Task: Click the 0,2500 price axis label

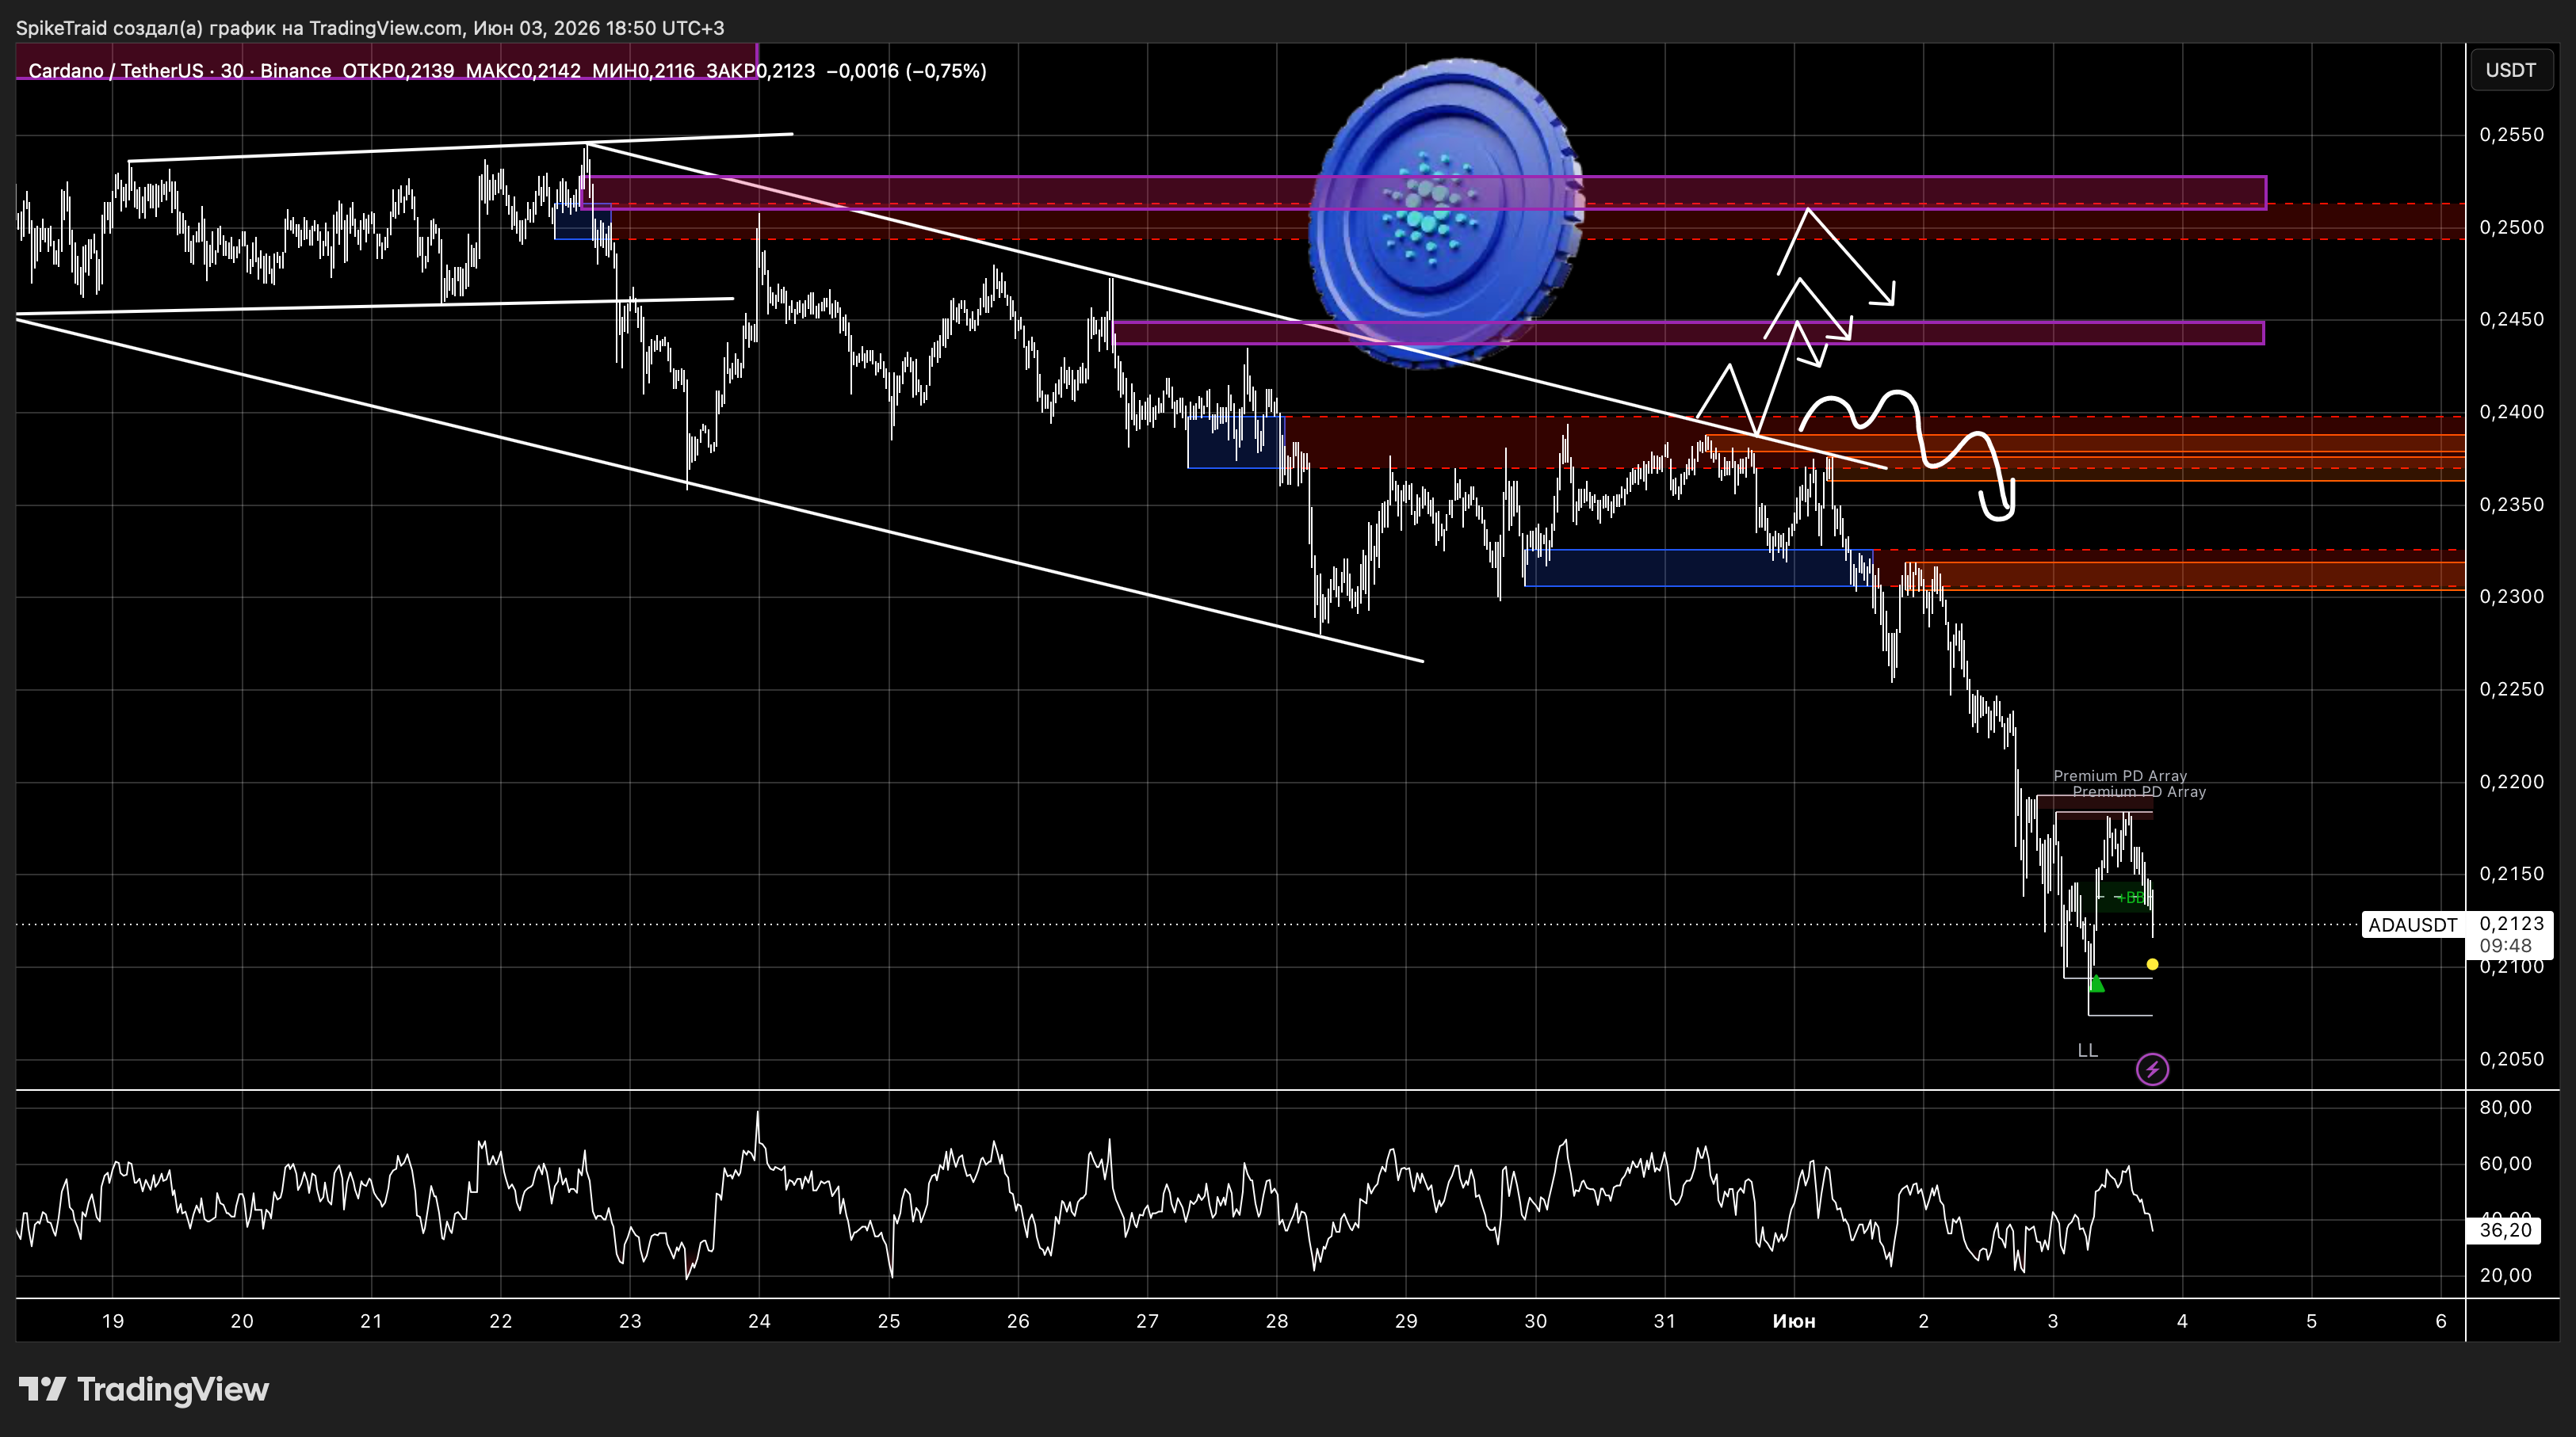Action: click(2511, 228)
